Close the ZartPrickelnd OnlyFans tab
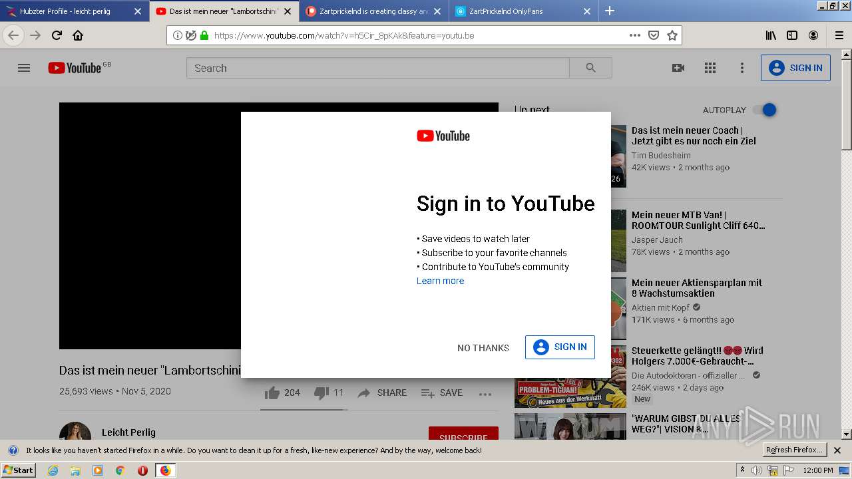This screenshot has height=479, width=852. point(587,11)
